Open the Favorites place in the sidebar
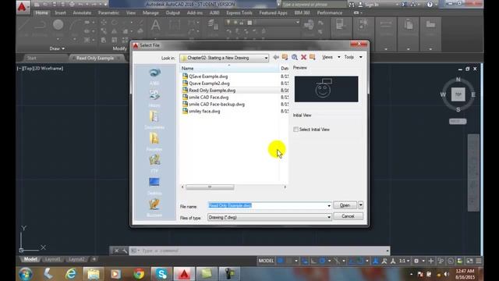 [154, 142]
